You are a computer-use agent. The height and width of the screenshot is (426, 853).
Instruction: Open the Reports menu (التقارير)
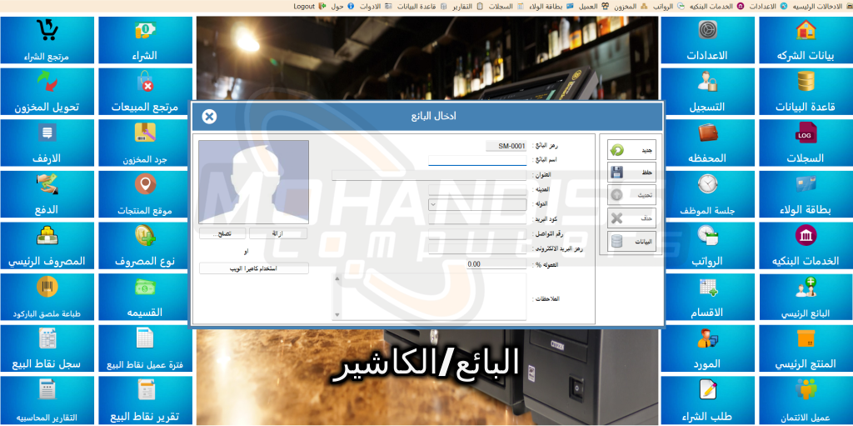(461, 6)
